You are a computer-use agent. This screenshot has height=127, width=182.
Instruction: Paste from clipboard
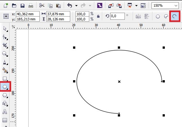click(x=58, y=6)
